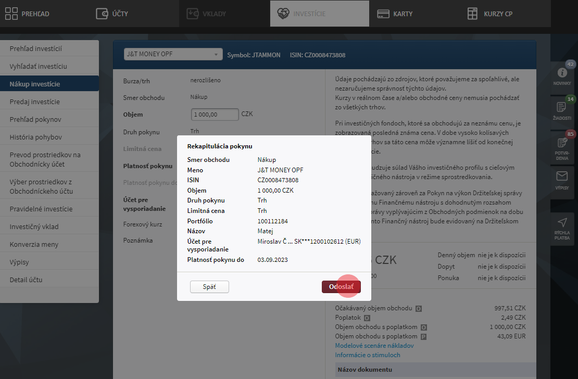Viewport: 578px width, 379px height.
Task: Click the Odoslať button to submit order
Action: click(341, 287)
